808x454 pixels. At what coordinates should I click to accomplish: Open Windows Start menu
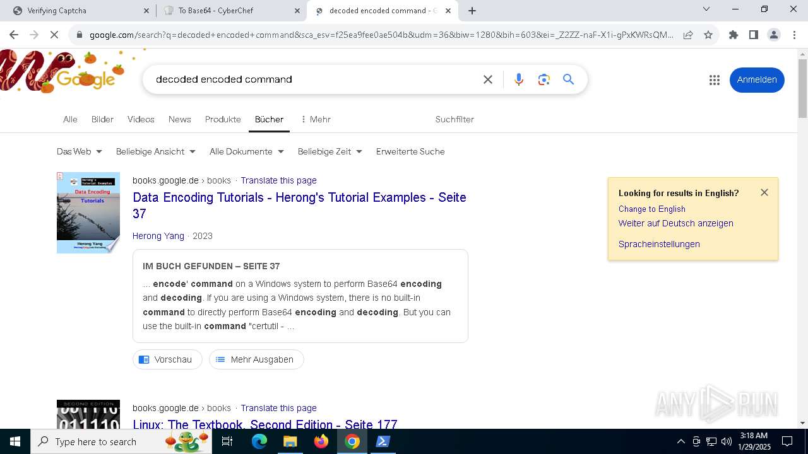pos(15,441)
